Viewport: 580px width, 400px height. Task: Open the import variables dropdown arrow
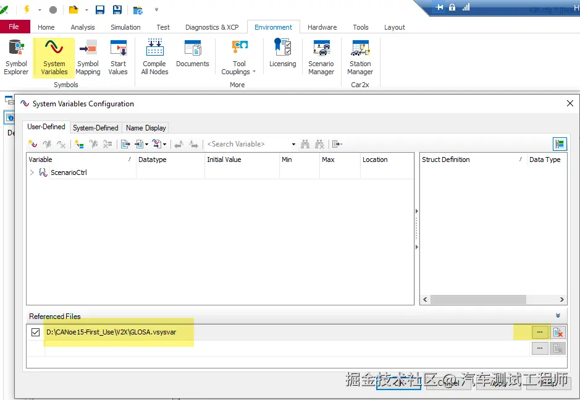tap(147, 145)
